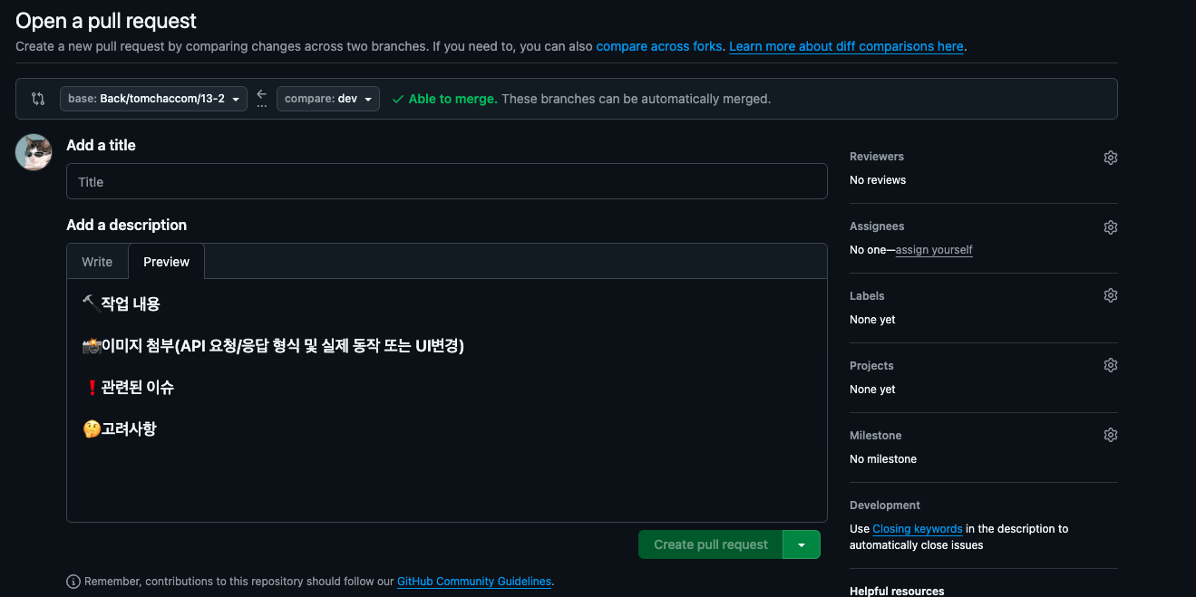Click the Assignees heading

pyautogui.click(x=877, y=226)
